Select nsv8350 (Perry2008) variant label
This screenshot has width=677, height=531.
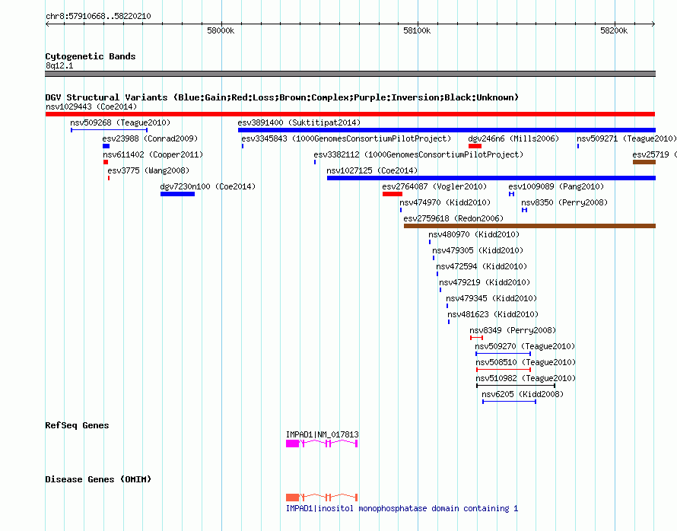[564, 202]
